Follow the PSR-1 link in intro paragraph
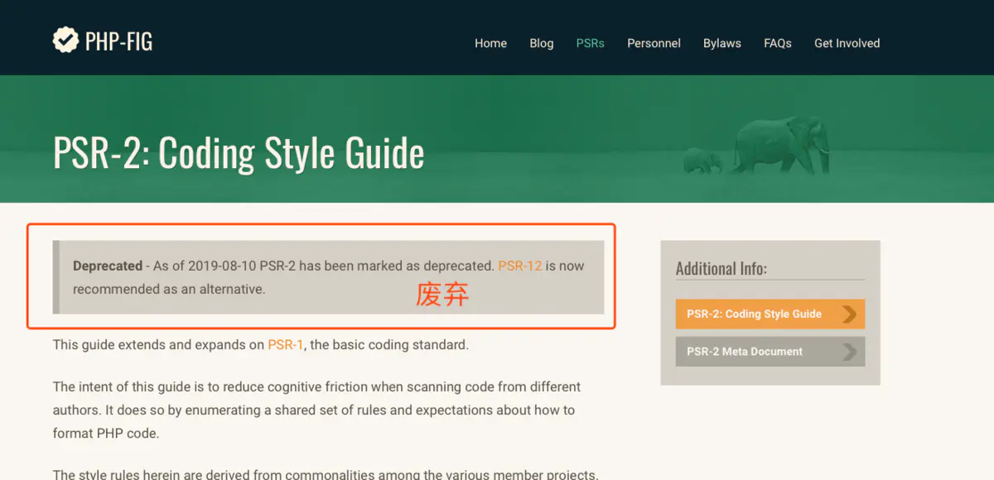 (286, 344)
